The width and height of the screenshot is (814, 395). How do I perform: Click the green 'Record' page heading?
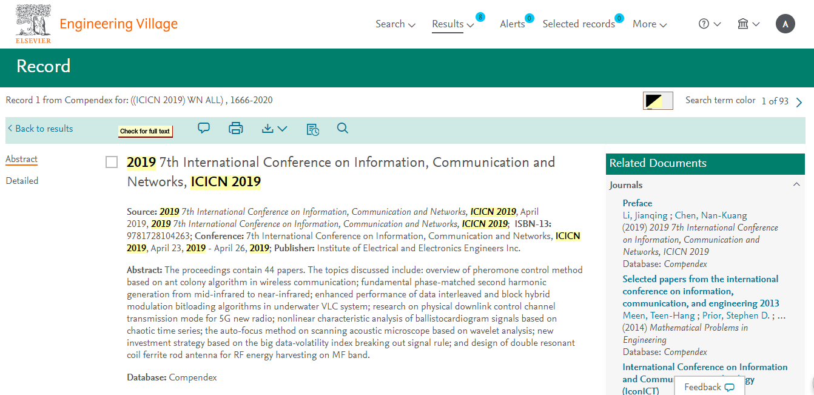tap(43, 66)
